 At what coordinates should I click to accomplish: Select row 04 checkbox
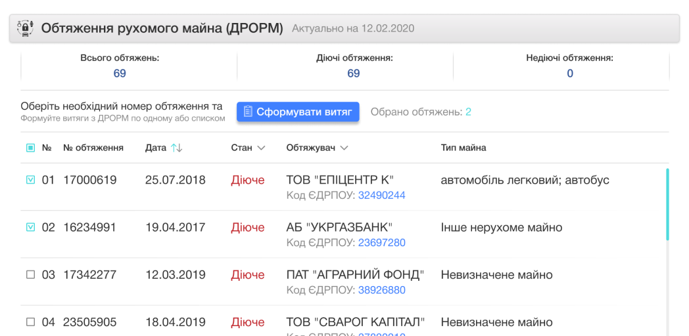pos(30,322)
